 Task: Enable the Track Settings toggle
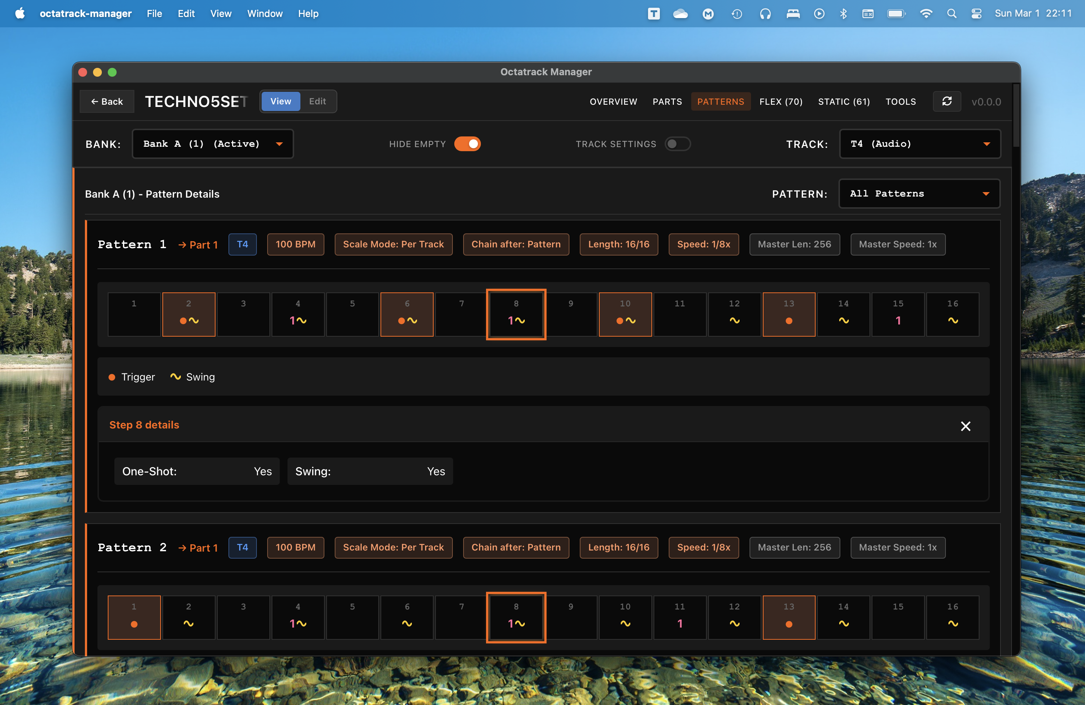678,143
